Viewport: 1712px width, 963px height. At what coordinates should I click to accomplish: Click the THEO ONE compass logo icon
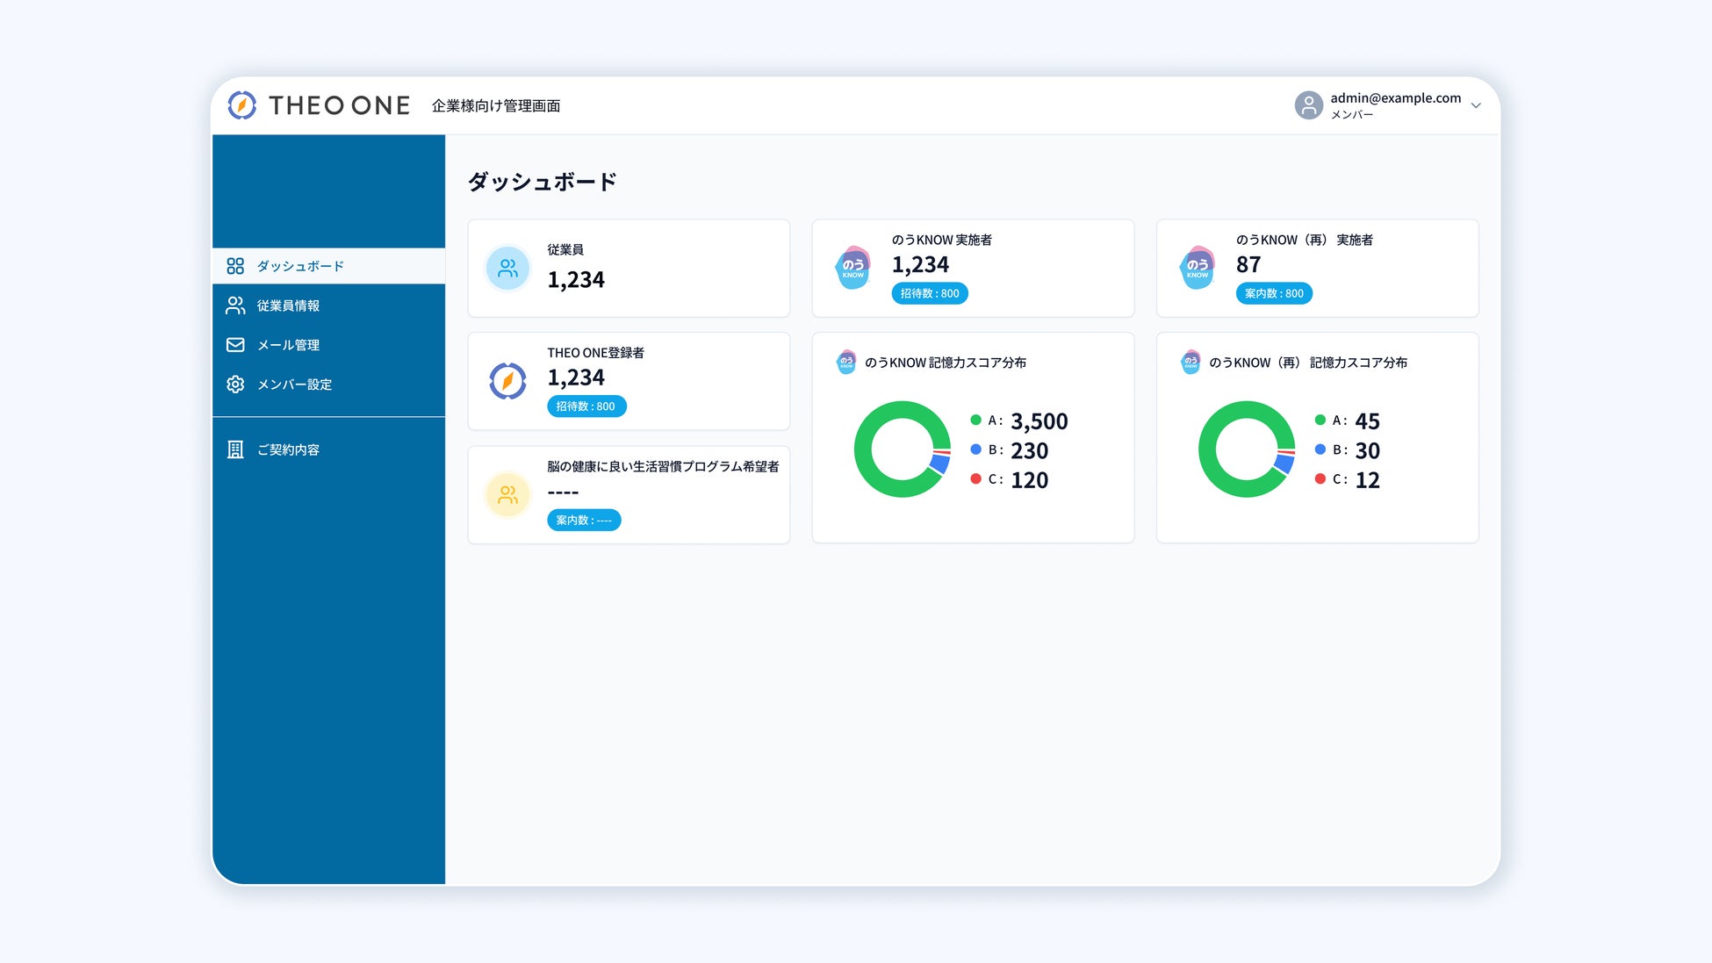(x=242, y=105)
